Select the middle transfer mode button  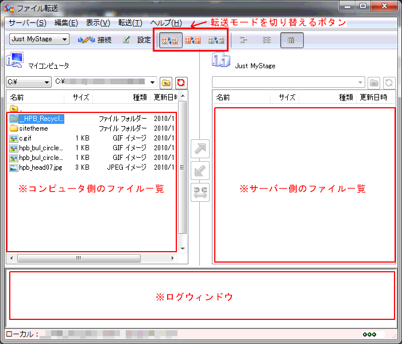click(x=192, y=40)
